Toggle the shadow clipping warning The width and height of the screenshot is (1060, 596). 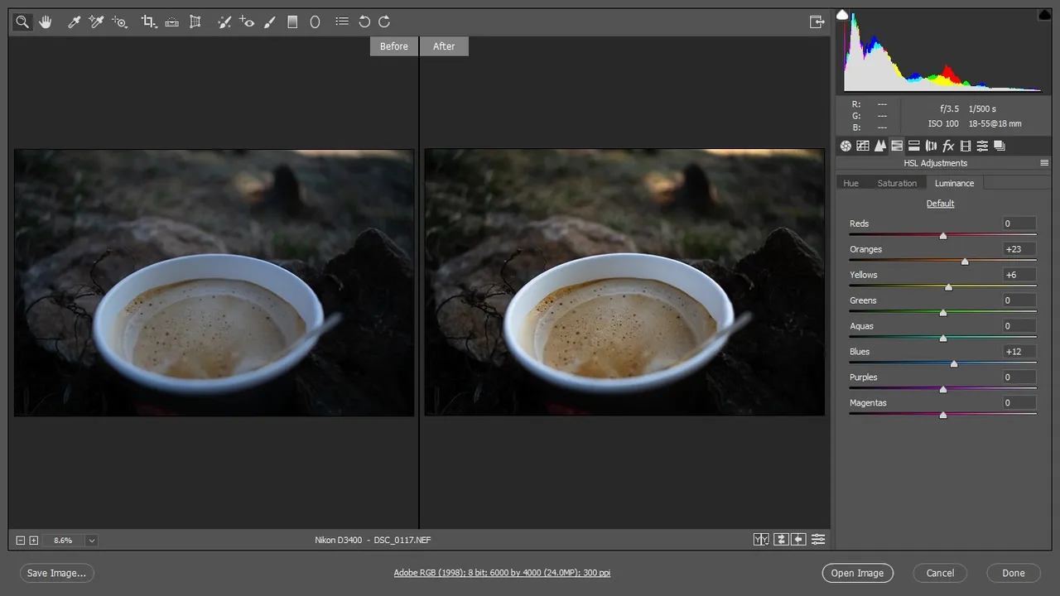(x=842, y=14)
